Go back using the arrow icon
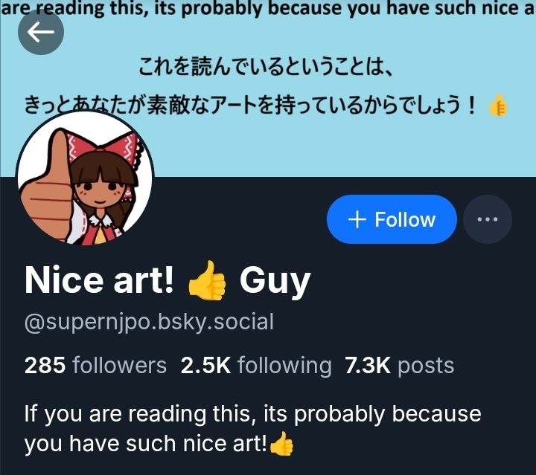536x475 pixels. (41, 32)
